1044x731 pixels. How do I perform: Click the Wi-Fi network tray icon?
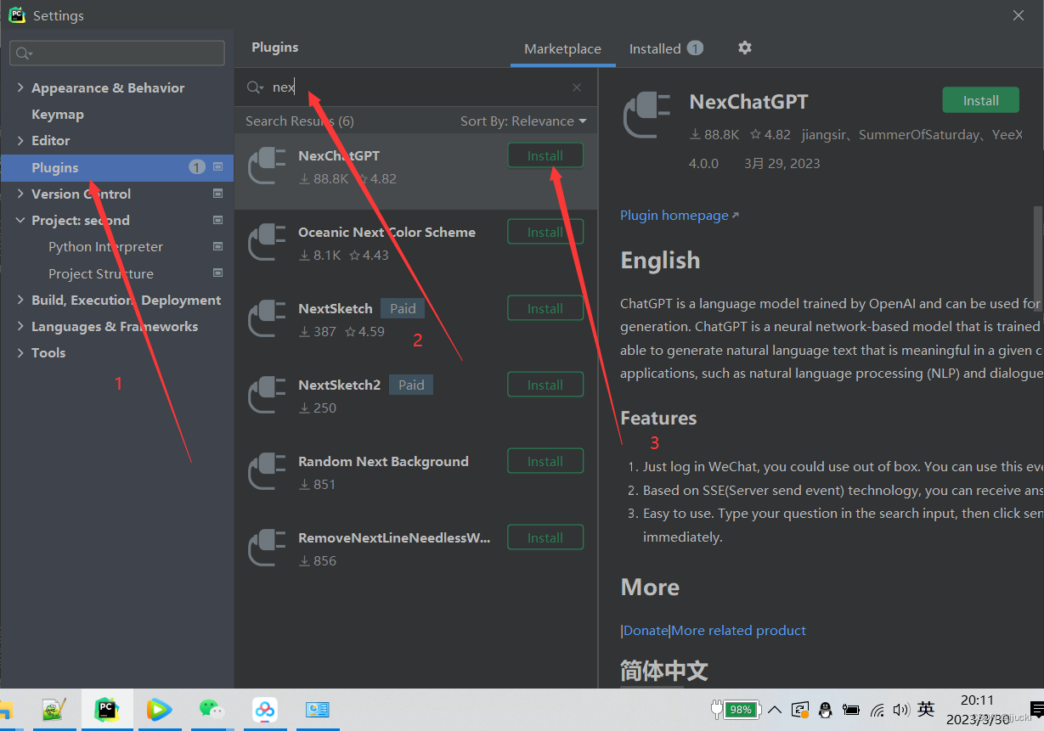[x=878, y=710]
